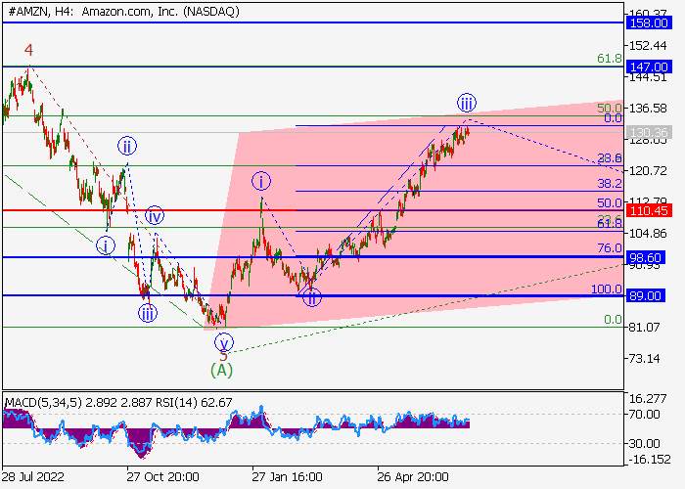Viewport: 685px width, 489px height.
Task: Select the blue 147.00 price level tag
Action: tap(649, 67)
